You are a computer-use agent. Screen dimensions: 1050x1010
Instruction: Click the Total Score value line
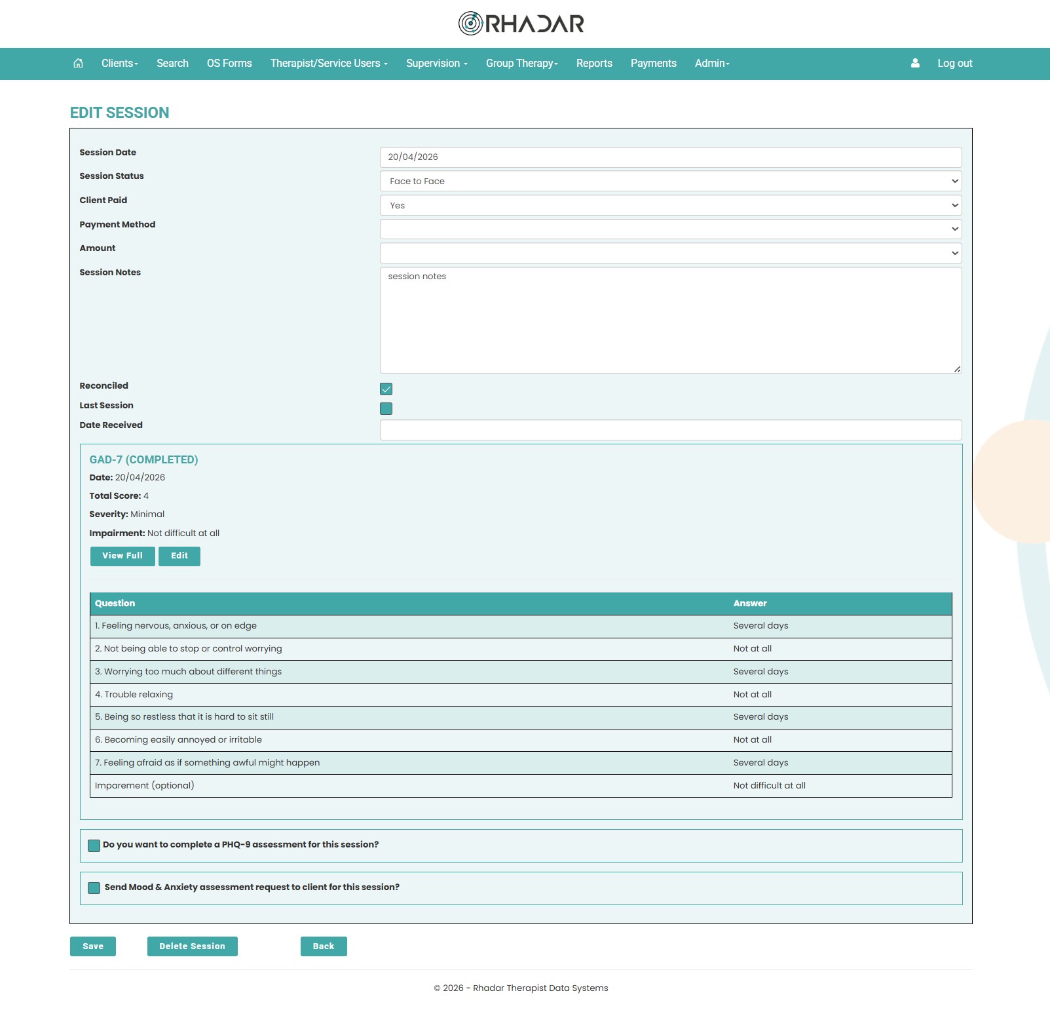pos(119,496)
